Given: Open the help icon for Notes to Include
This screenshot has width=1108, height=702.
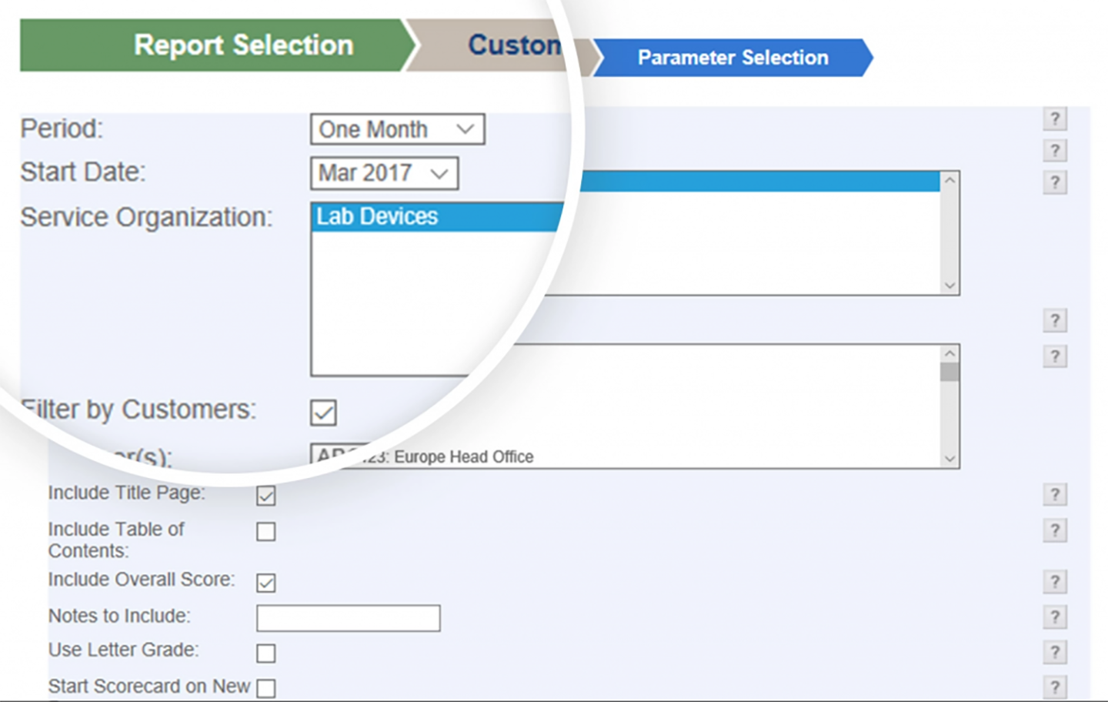Looking at the screenshot, I should (x=1055, y=617).
